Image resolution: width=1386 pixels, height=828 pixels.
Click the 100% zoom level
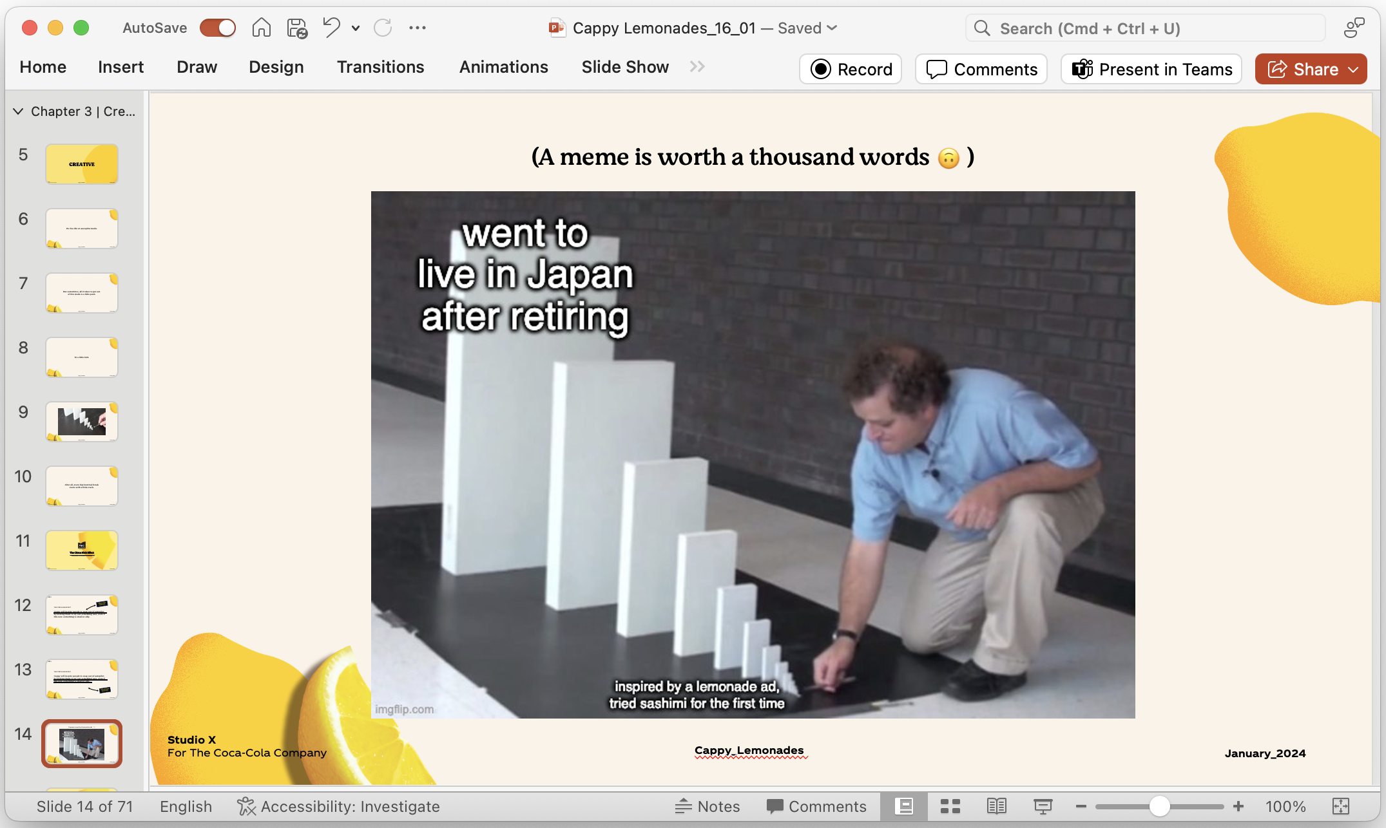(1285, 806)
